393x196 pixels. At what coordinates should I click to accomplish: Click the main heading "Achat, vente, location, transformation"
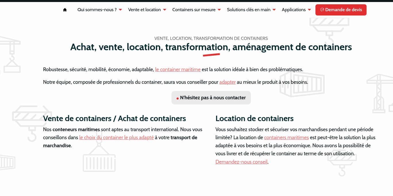[211, 47]
